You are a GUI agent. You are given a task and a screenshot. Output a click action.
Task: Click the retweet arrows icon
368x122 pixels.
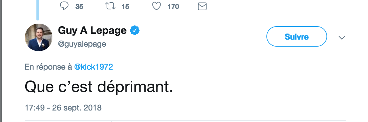pos(110,6)
